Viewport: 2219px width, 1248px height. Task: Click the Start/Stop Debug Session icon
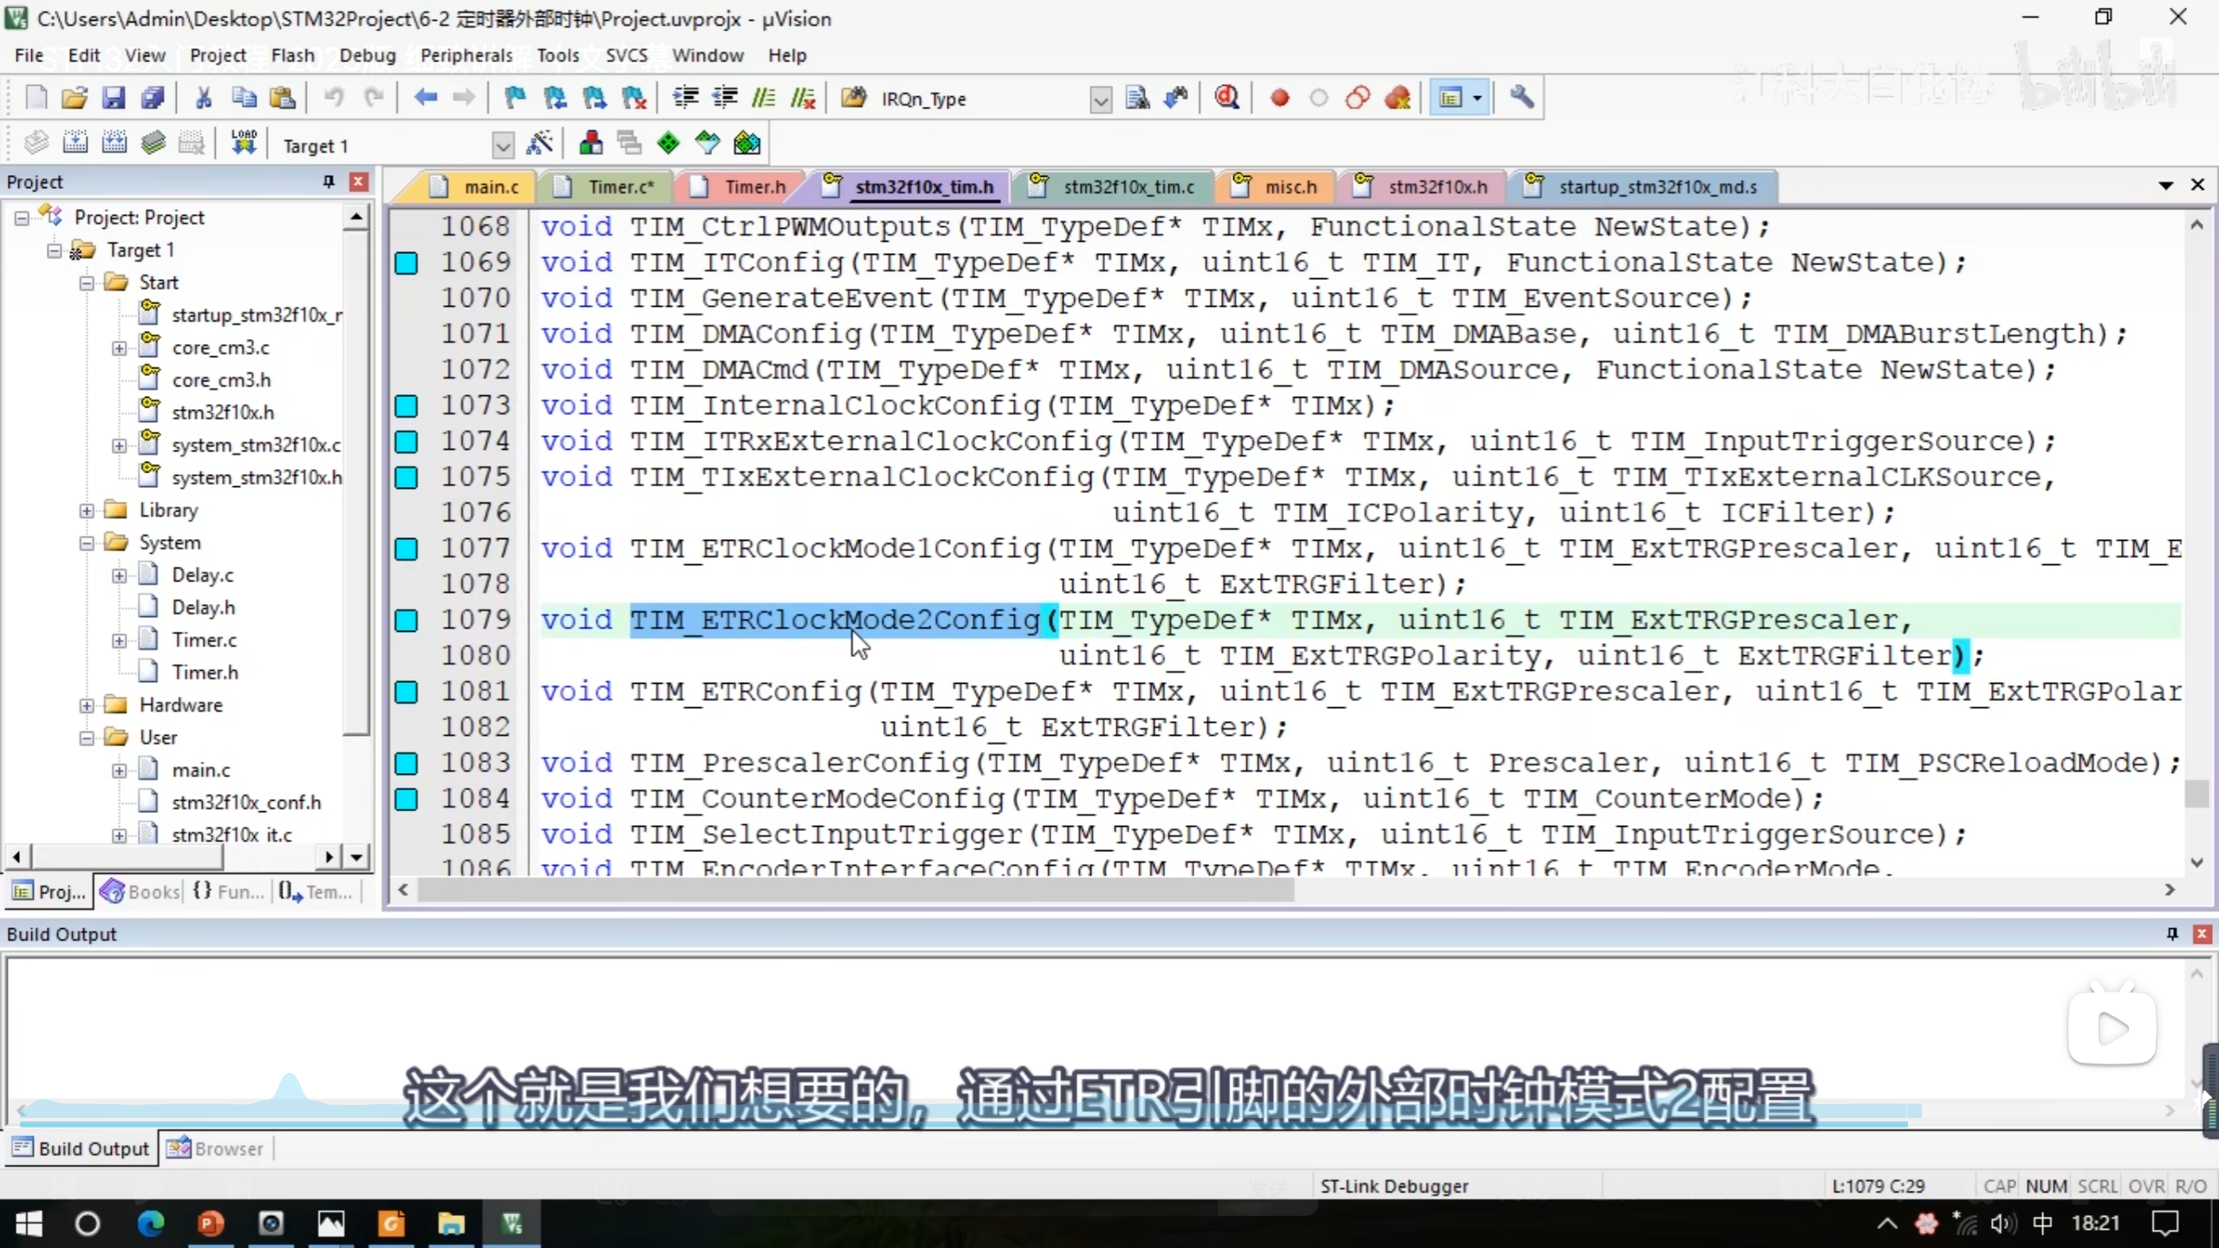tap(1227, 98)
